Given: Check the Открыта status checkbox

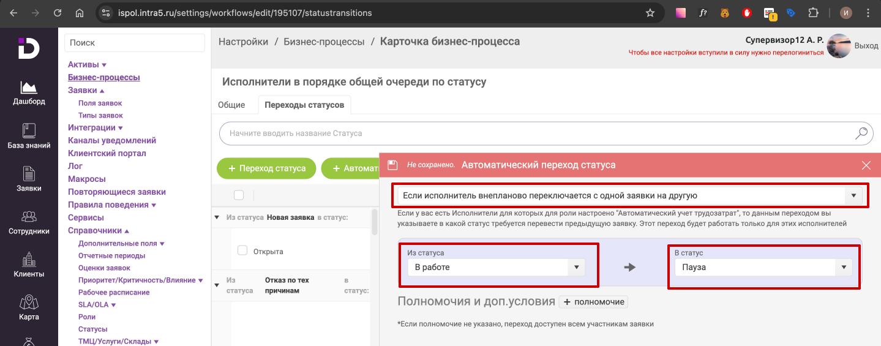Looking at the screenshot, I should (242, 250).
